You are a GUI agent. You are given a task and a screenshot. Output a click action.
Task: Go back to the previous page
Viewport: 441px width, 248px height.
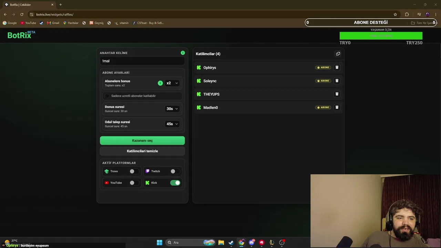(5, 14)
